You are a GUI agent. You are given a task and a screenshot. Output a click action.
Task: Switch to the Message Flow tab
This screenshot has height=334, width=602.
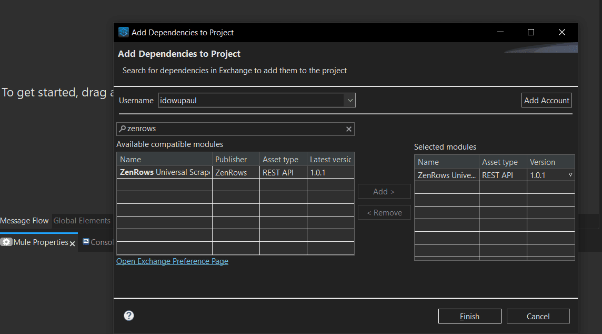25,221
